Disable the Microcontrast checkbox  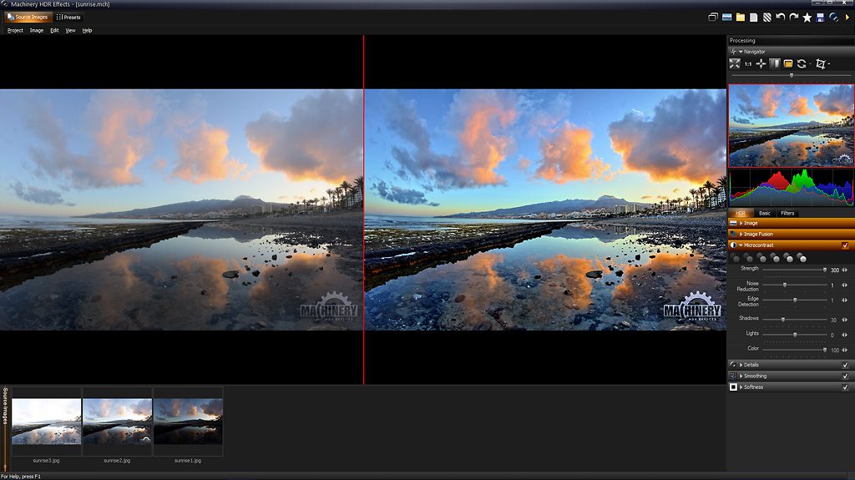pyautogui.click(x=845, y=245)
